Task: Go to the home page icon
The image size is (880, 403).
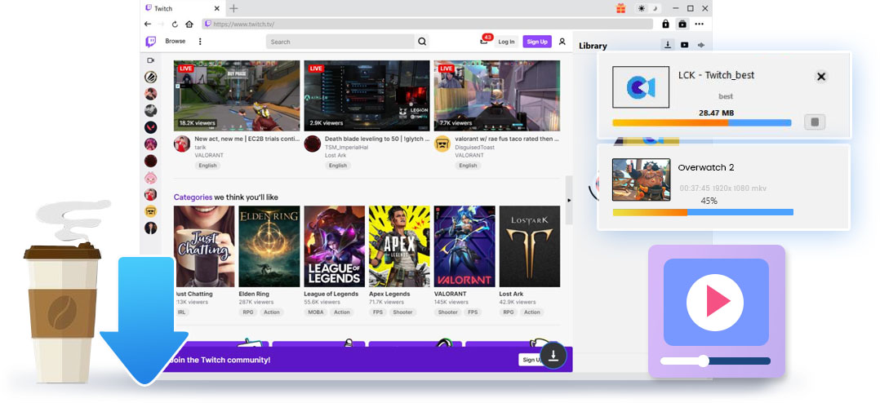Action: coord(189,24)
